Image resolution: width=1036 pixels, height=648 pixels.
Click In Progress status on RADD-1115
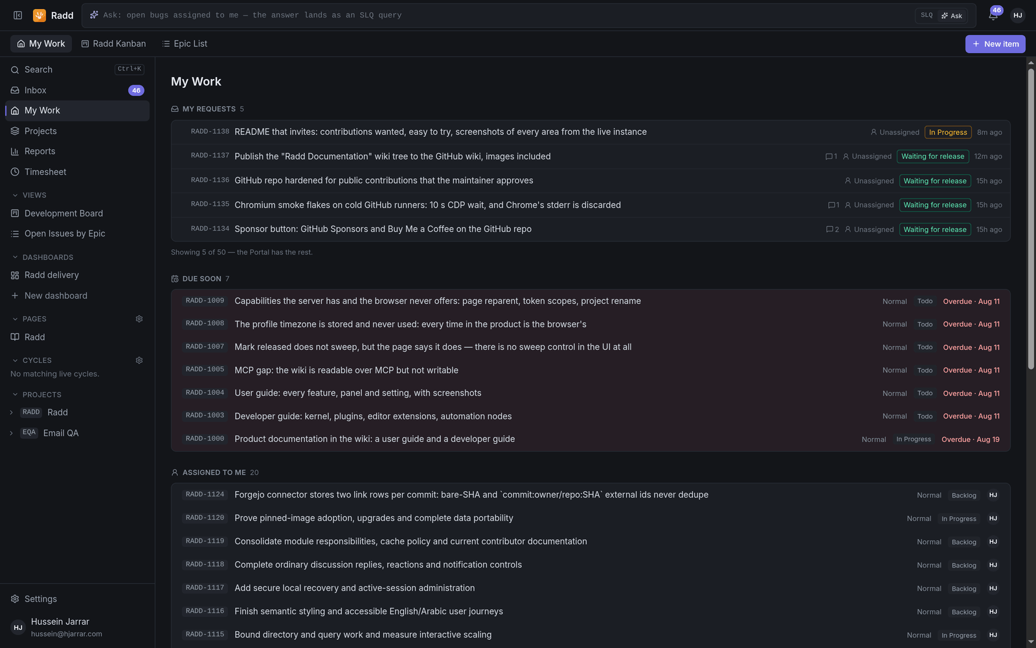pyautogui.click(x=958, y=635)
